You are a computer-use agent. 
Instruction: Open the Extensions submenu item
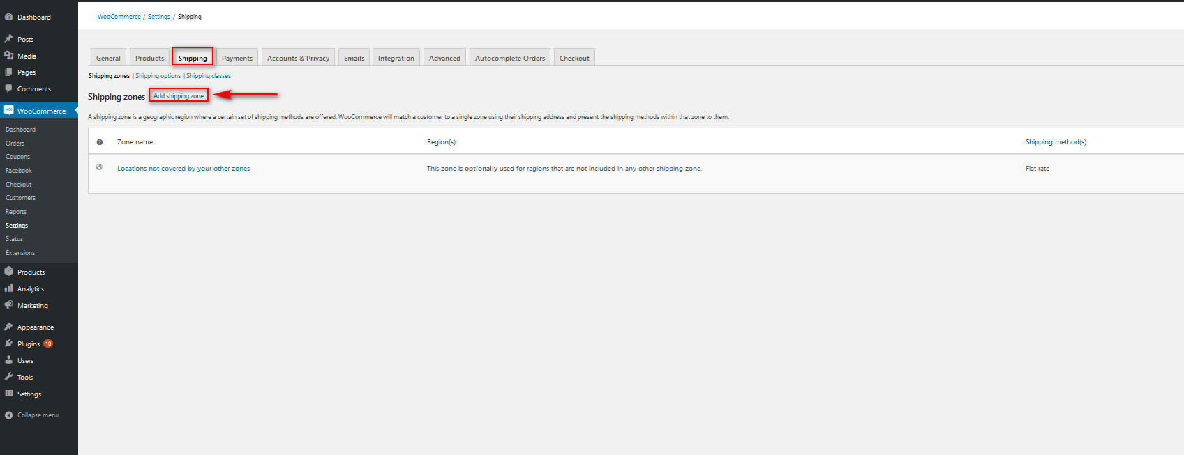[x=20, y=253]
